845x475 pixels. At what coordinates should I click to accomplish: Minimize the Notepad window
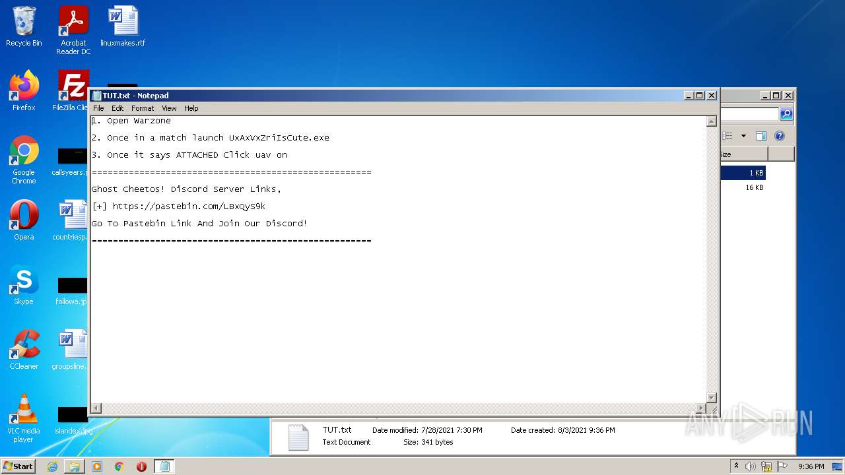[689, 96]
